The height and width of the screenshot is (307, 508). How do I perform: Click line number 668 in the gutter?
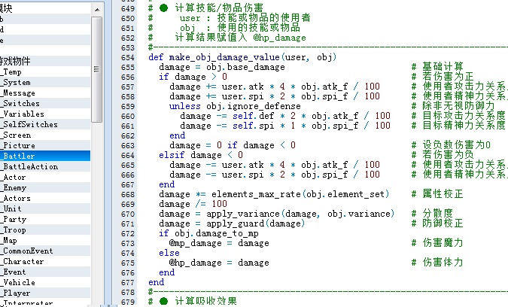128,195
